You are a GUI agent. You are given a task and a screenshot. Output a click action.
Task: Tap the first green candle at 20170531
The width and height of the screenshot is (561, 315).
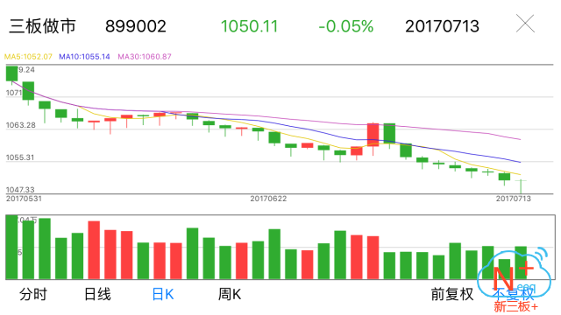click(11, 73)
